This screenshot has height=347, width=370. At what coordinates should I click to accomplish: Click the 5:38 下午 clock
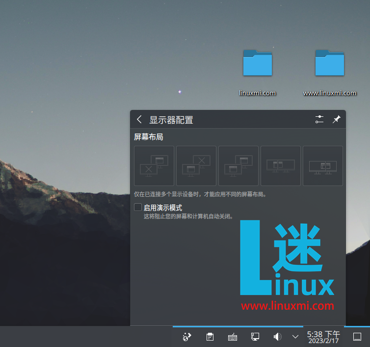323,337
